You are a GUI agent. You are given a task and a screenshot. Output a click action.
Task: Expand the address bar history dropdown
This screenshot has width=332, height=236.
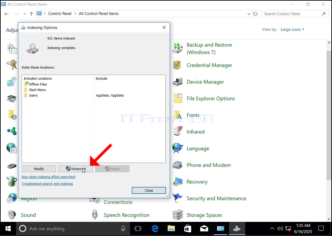pyautogui.click(x=249, y=14)
